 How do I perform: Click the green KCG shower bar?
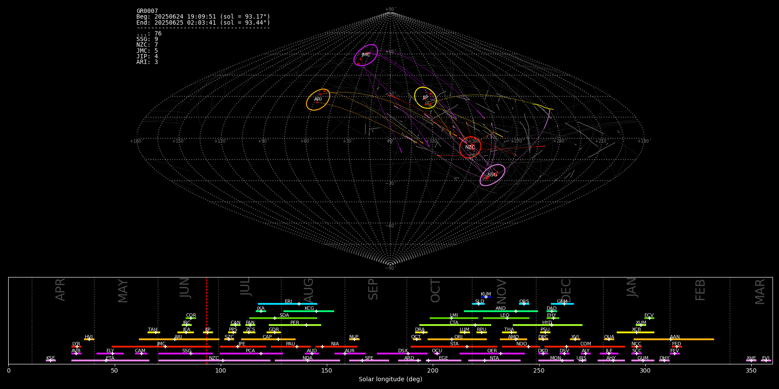[309, 311]
